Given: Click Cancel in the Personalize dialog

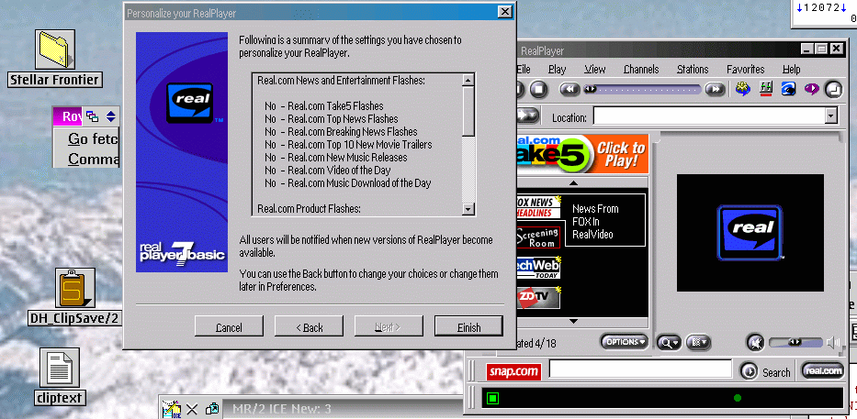Looking at the screenshot, I should point(229,326).
